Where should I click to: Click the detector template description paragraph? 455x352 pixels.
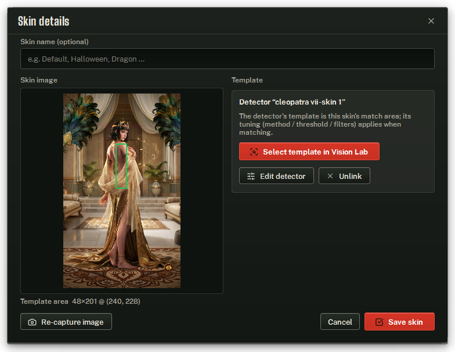click(x=325, y=124)
